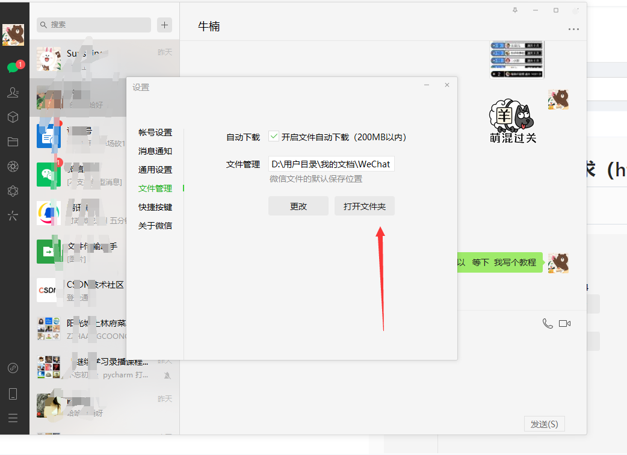Open the chat files folder icon
Image resolution: width=627 pixels, height=455 pixels.
point(13,142)
